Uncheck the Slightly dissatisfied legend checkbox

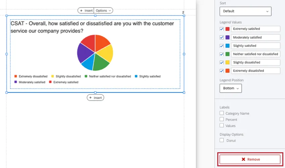coord(222,62)
